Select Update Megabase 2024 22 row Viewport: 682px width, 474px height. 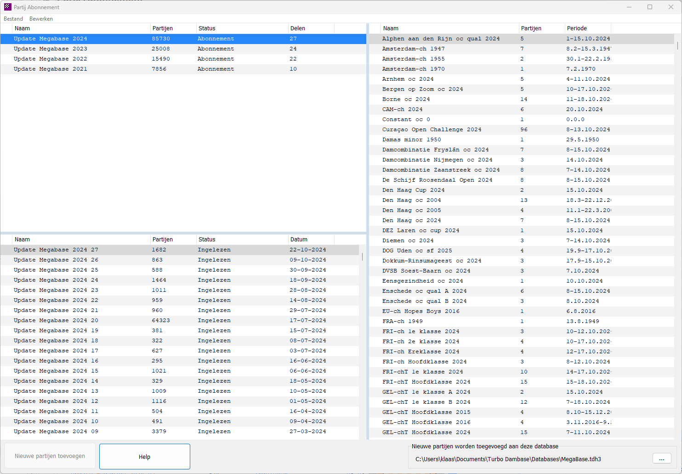pyautogui.click(x=180, y=301)
